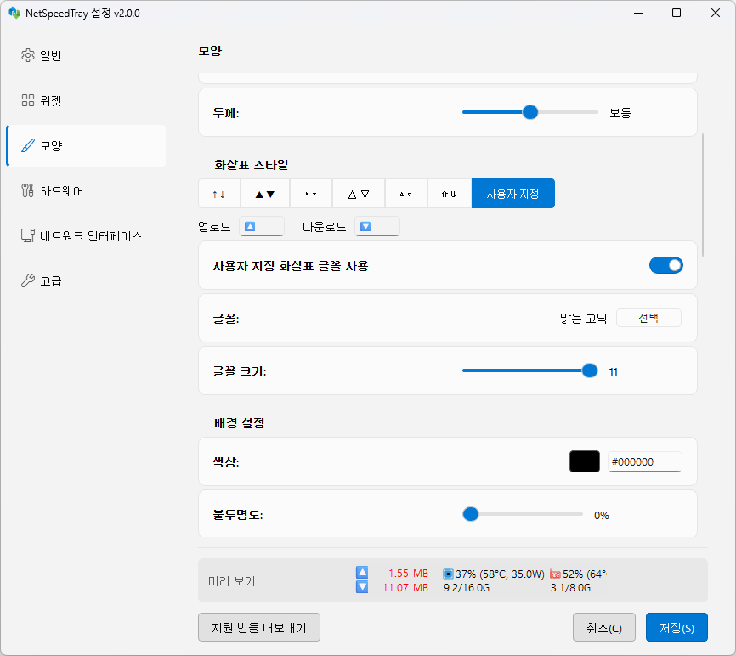Open the 일반 settings page
Viewport: 736px width, 656px height.
click(x=86, y=55)
